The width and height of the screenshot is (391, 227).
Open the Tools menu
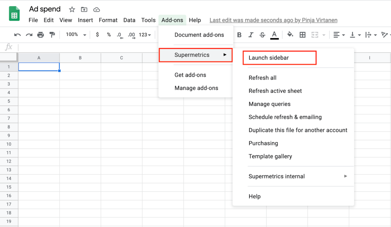click(149, 20)
